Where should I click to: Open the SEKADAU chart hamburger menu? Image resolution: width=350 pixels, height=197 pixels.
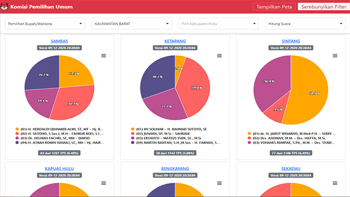[335, 183]
